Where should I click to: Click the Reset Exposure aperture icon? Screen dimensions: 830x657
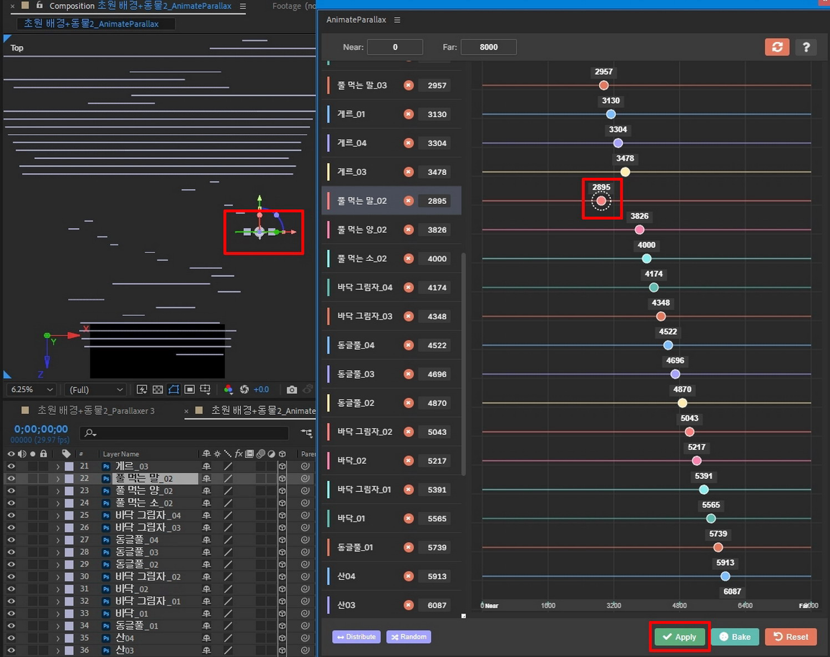pos(244,389)
